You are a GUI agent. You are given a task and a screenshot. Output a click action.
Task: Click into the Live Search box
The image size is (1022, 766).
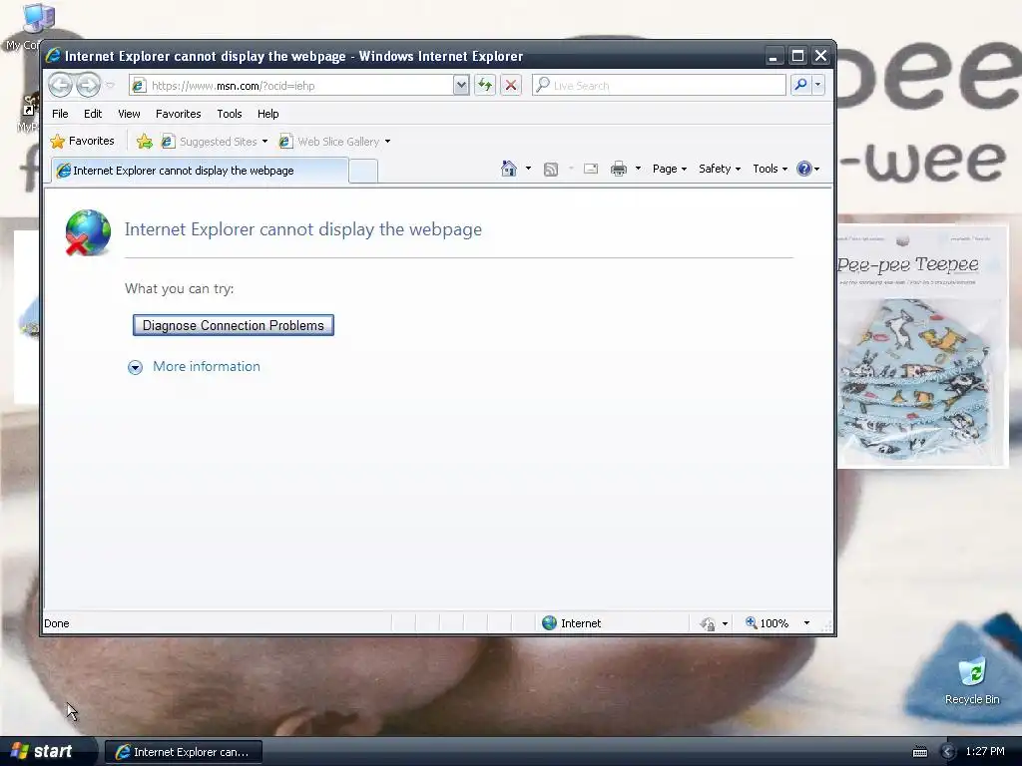click(659, 86)
